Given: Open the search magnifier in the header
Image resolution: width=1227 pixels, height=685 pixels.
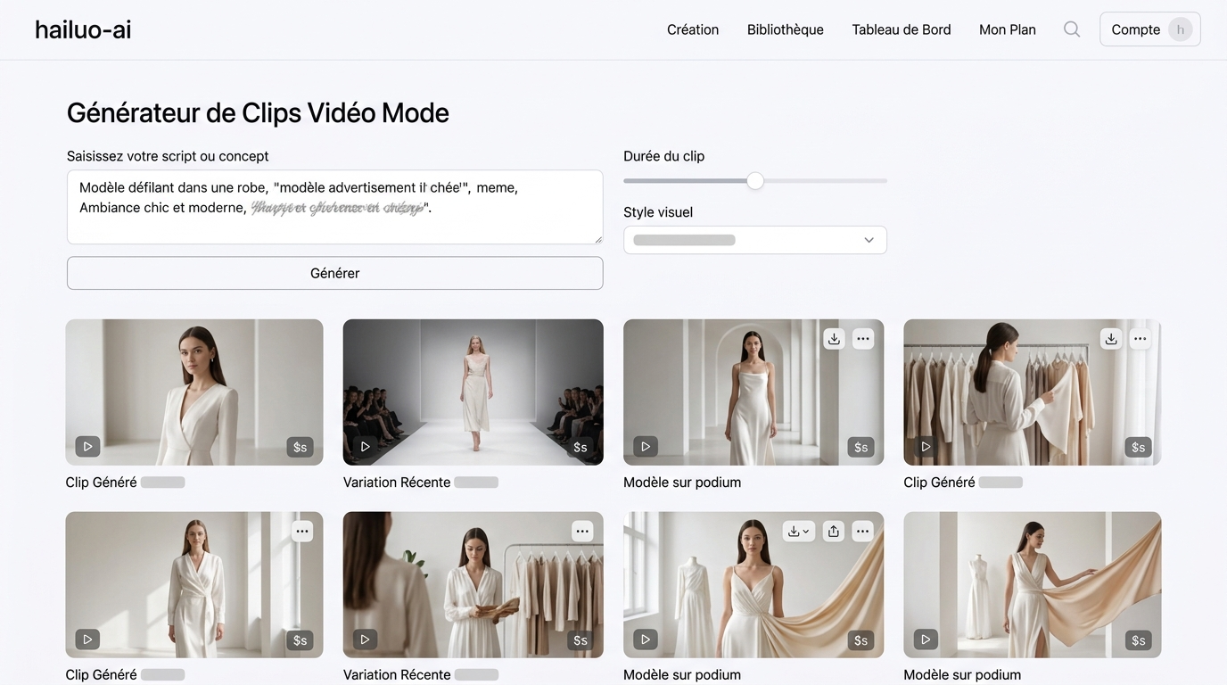Looking at the screenshot, I should tap(1072, 29).
